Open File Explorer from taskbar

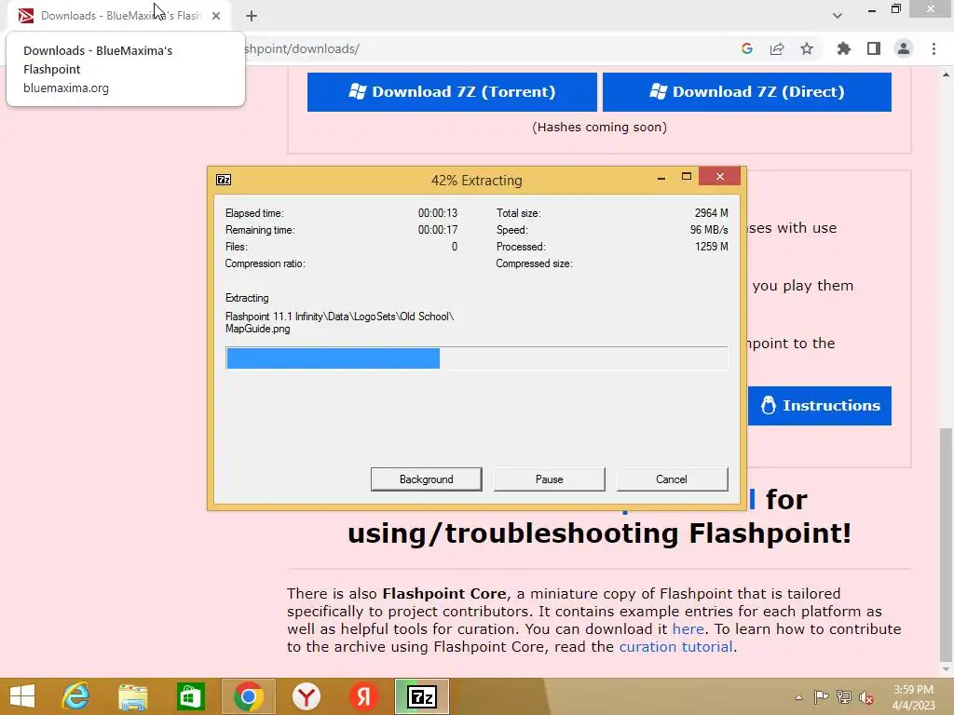click(133, 696)
